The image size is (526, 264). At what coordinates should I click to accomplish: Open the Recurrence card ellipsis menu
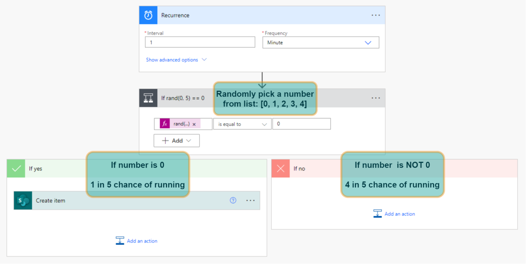(376, 15)
